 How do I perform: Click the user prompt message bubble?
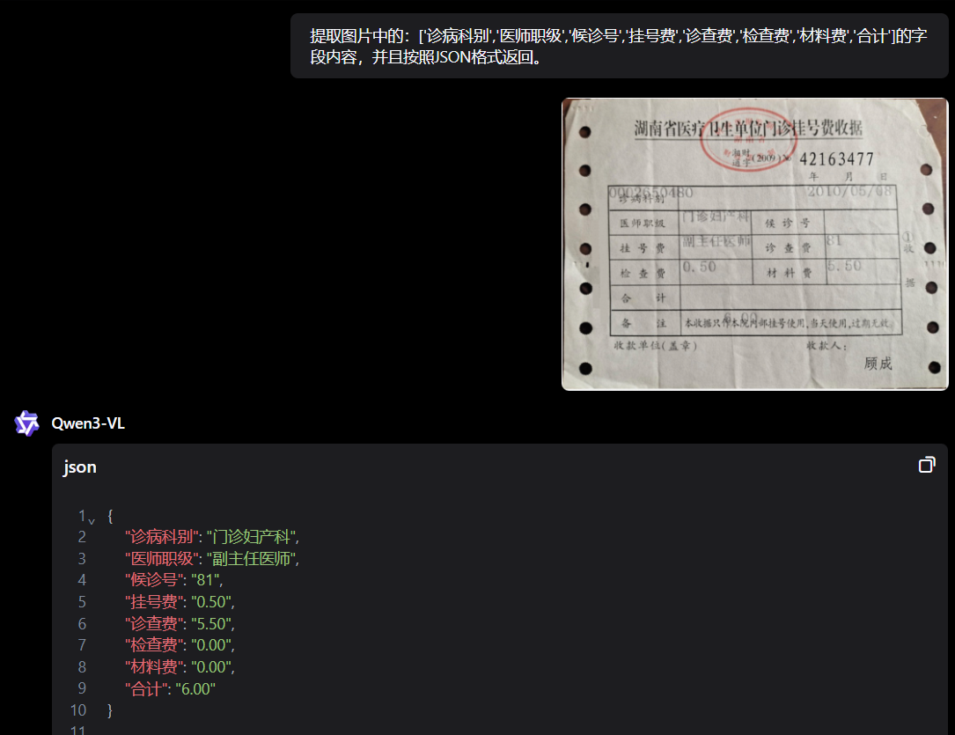pos(619,47)
